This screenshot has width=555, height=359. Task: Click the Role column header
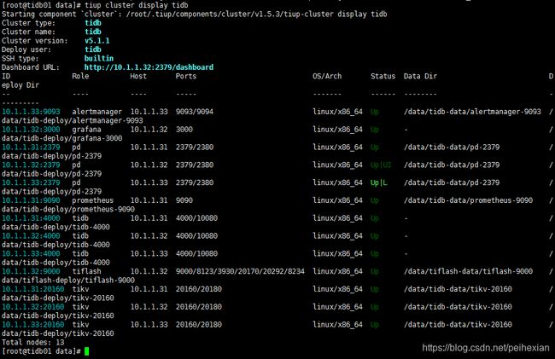(x=80, y=76)
